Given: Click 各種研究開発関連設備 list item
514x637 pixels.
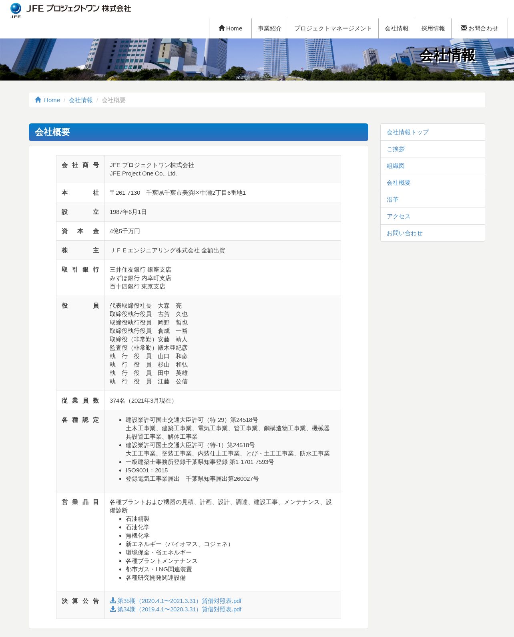Looking at the screenshot, I should coord(156,578).
